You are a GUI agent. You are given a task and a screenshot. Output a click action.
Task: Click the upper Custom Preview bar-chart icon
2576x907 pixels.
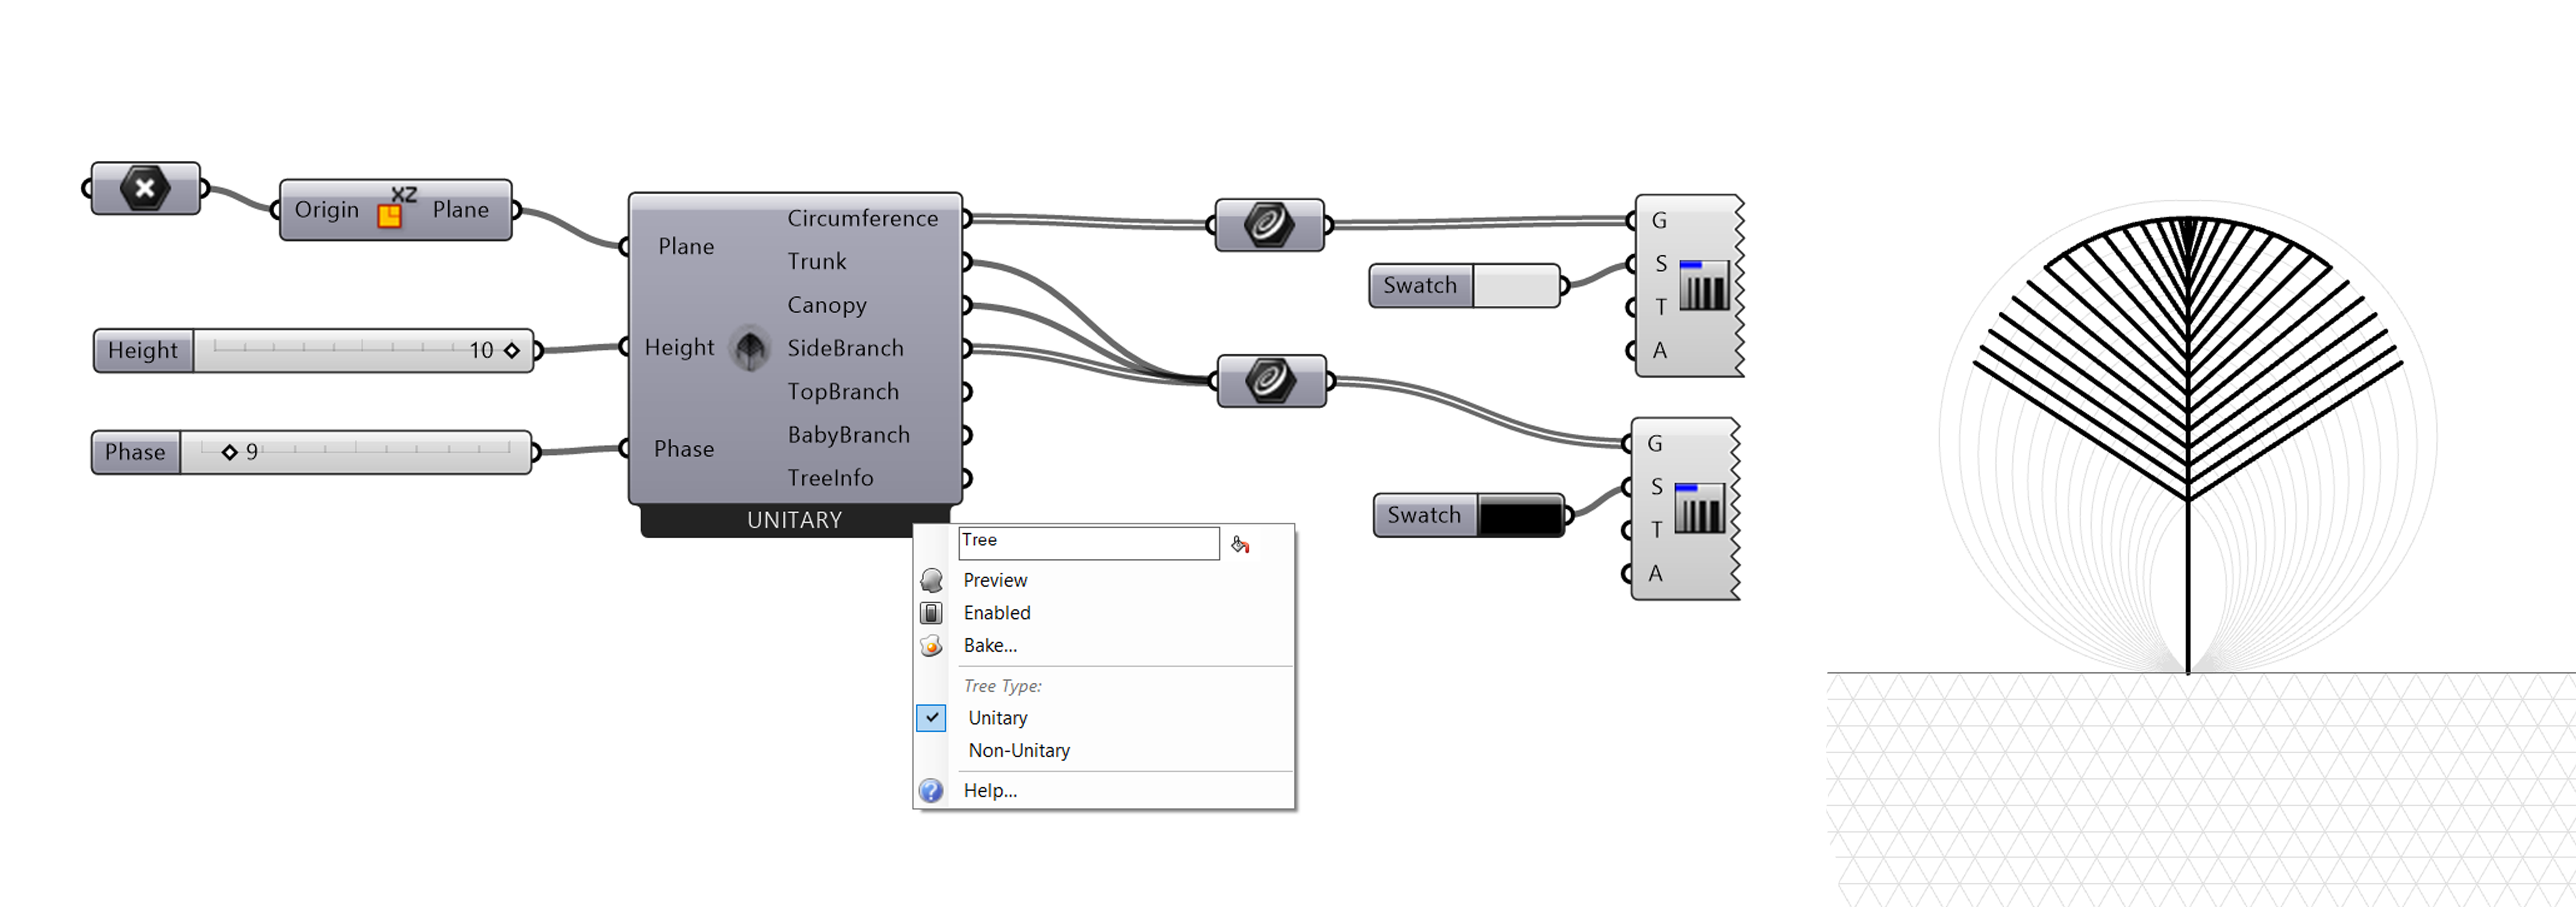(x=1704, y=285)
